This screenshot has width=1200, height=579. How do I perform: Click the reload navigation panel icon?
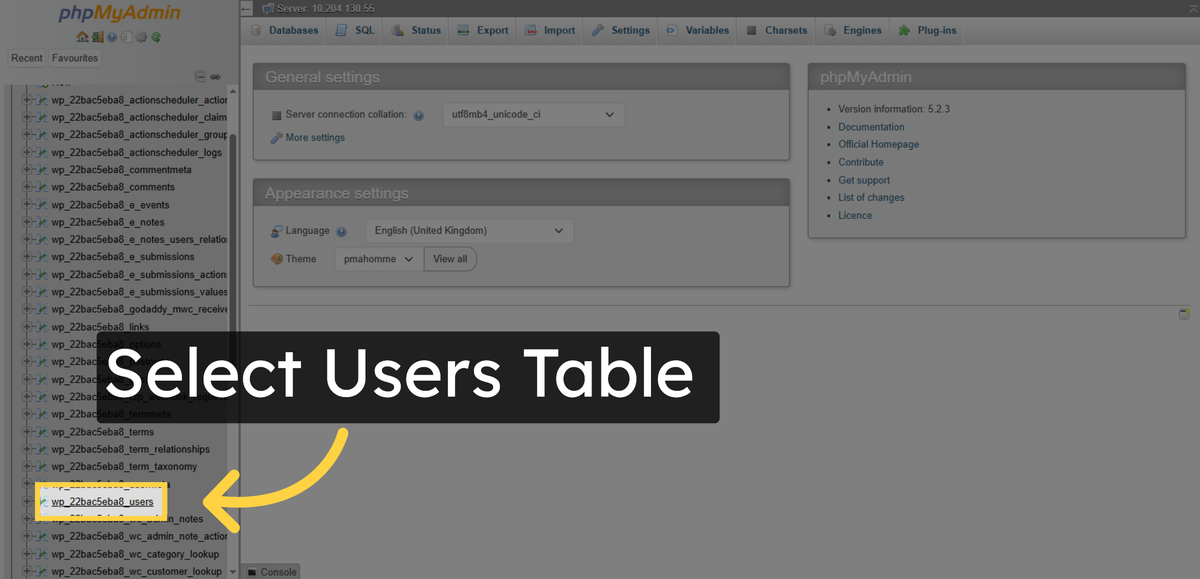[156, 37]
